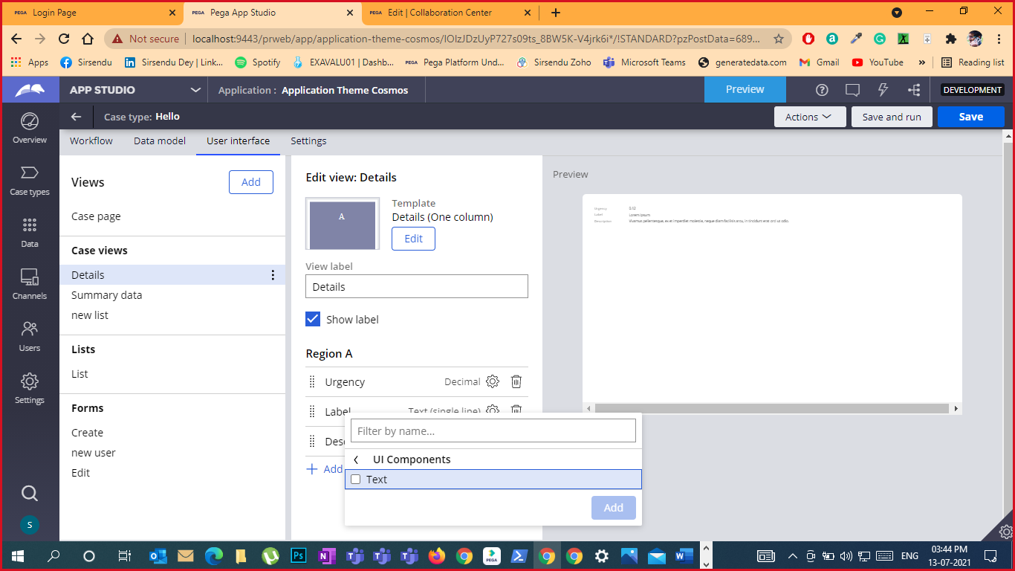Open the Actions dropdown menu
This screenshot has width=1015, height=571.
[809, 116]
